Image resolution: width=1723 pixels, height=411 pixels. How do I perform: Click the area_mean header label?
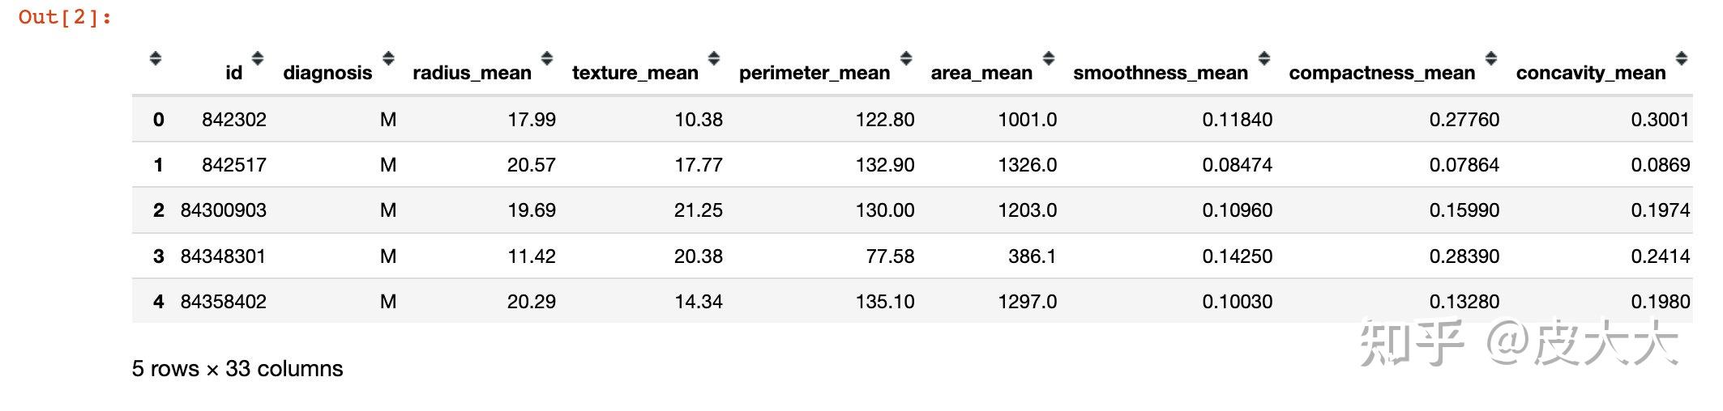(x=981, y=73)
